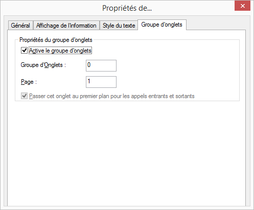This screenshot has height=210, width=254.
Task: Click the white X icon on red button
Action: click(243, 6)
